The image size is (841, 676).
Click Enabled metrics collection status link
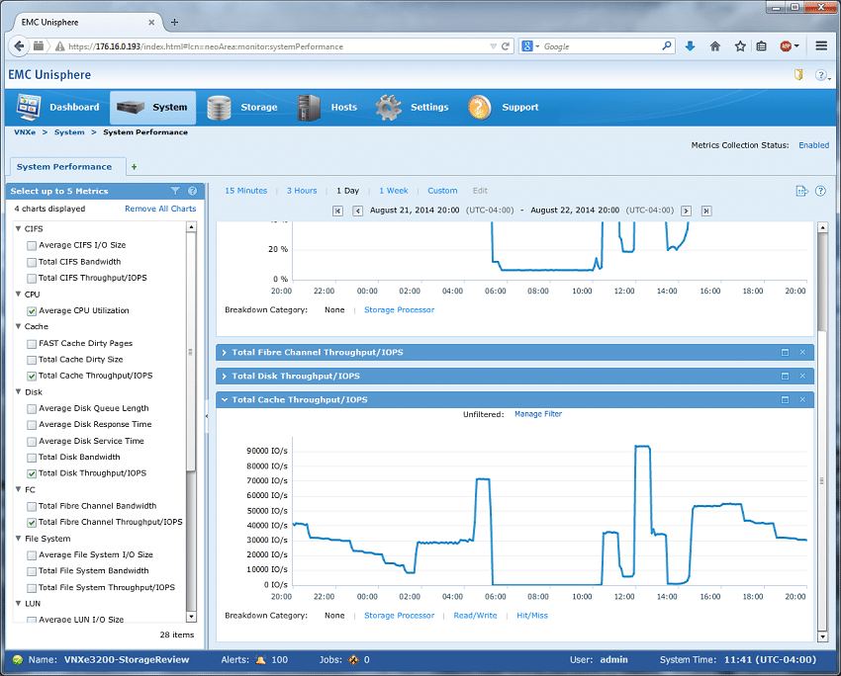813,145
